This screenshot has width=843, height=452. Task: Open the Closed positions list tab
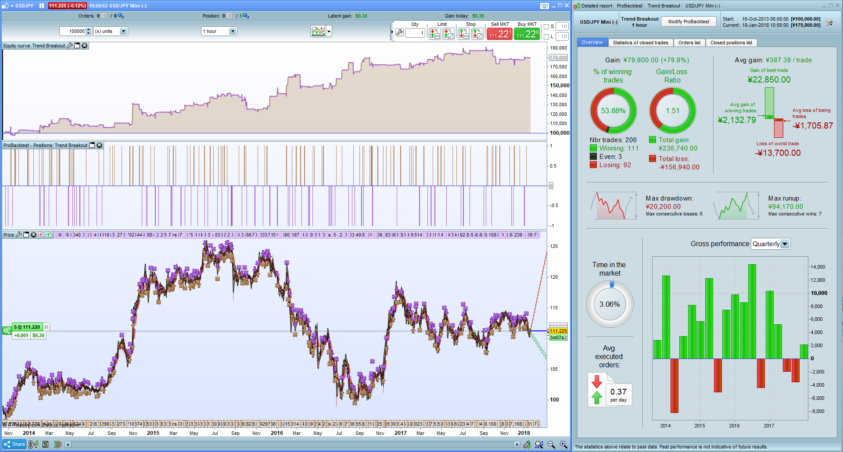point(731,43)
